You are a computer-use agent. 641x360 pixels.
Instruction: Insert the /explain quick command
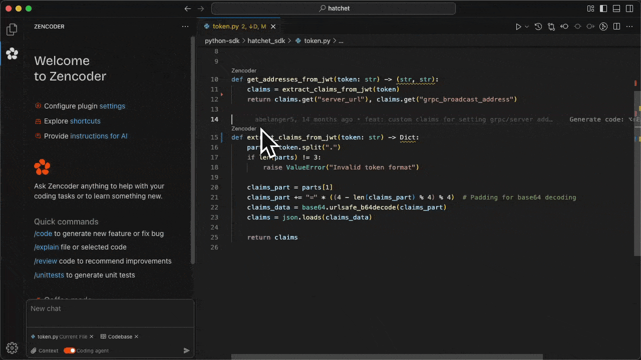46,247
